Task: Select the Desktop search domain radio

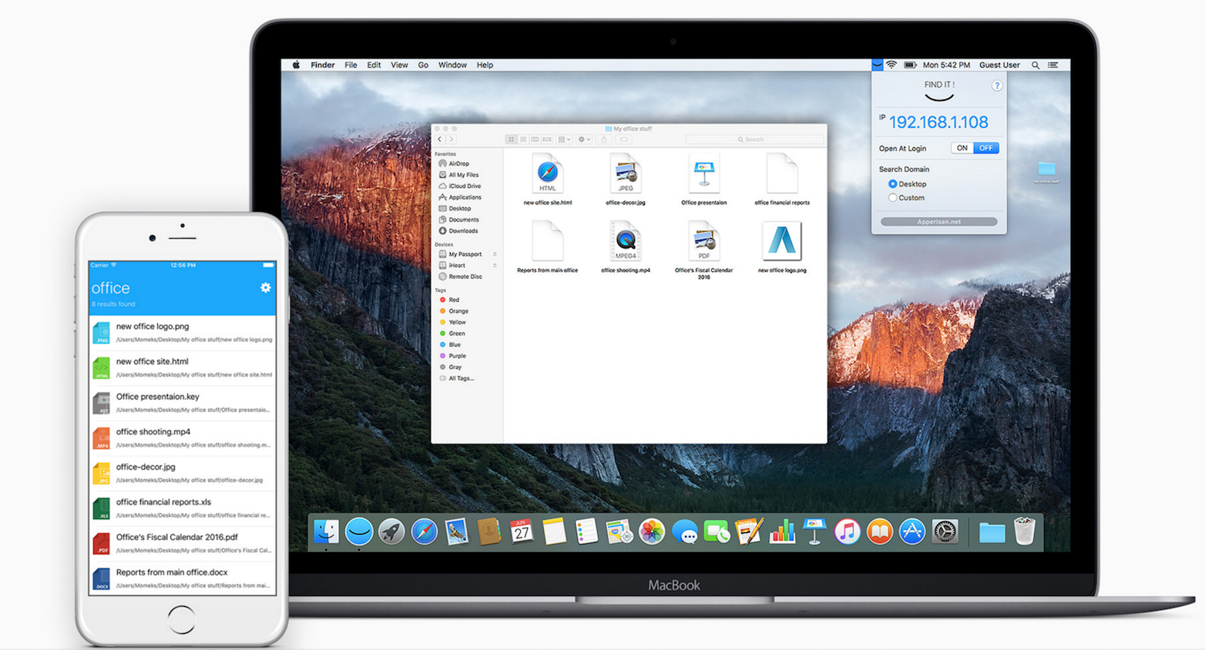Action: pyautogui.click(x=892, y=184)
